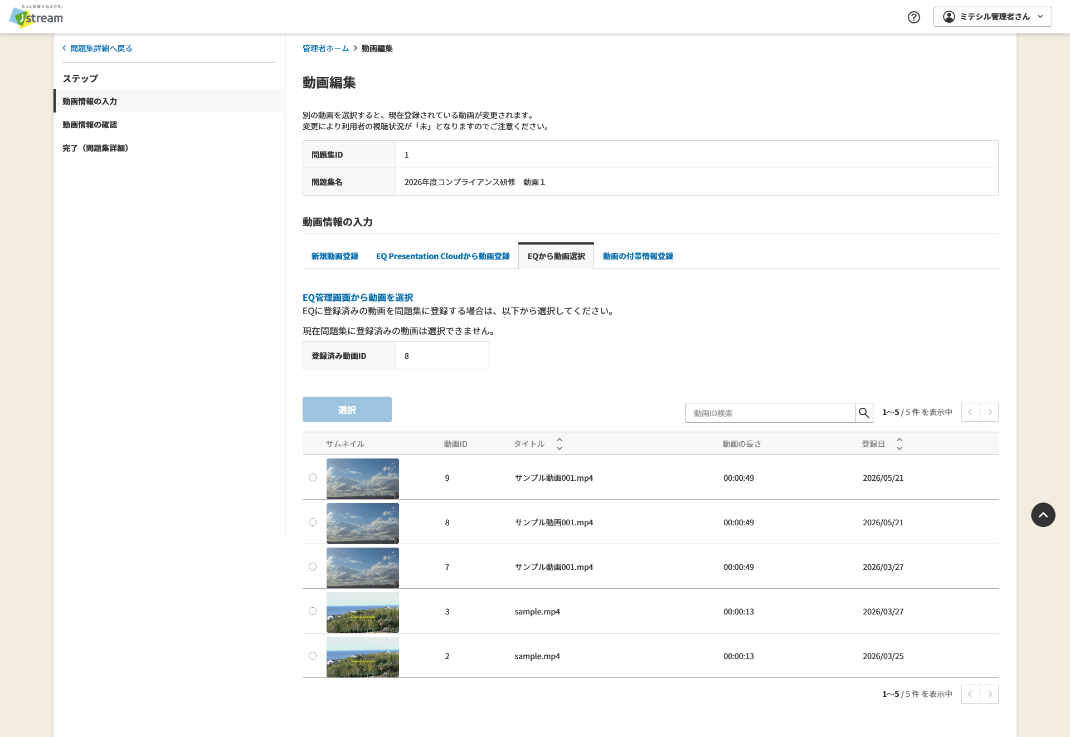Open the help question mark icon
Viewport: 1070px width, 737px height.
pos(914,17)
